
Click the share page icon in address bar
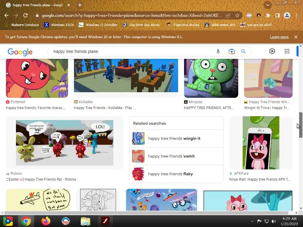coord(228,15)
